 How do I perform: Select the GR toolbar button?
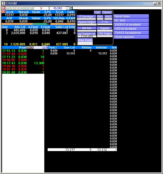pos(27,8)
